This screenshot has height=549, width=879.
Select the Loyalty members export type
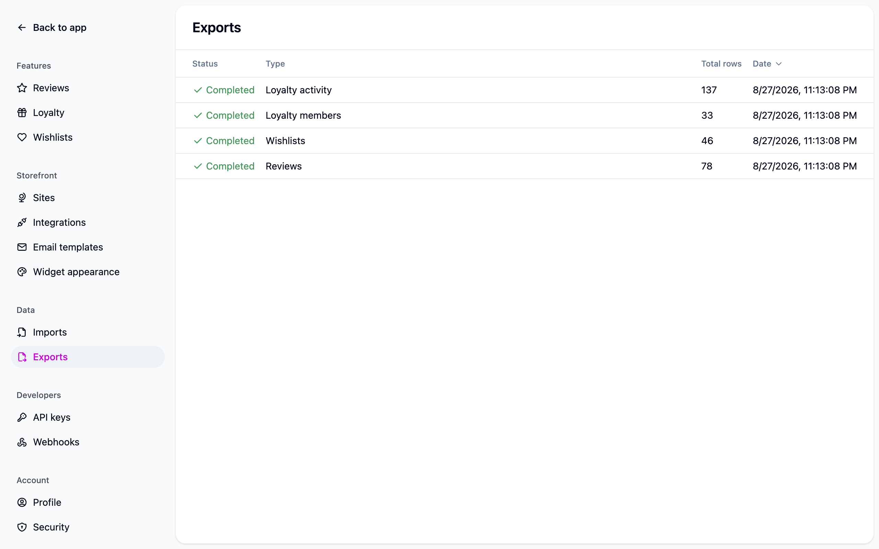303,116
